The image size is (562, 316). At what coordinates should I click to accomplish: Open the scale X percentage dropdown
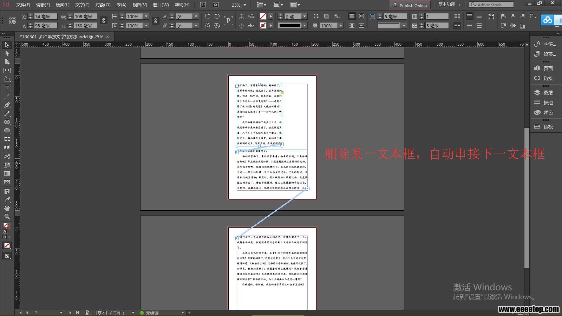[x=146, y=17]
